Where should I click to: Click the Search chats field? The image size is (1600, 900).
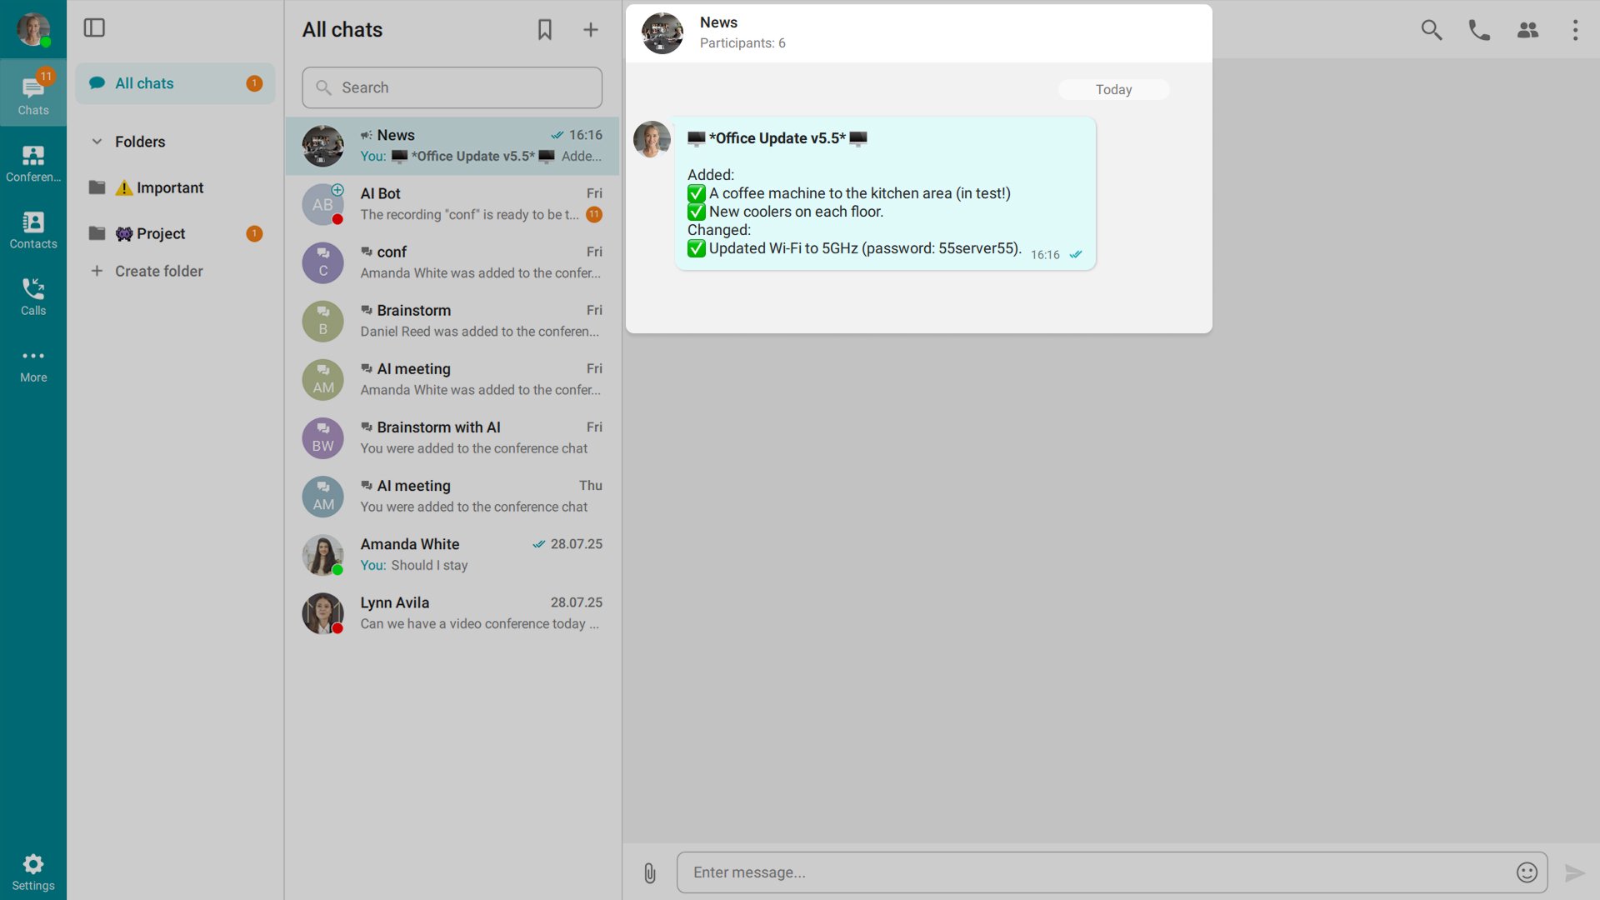(x=452, y=87)
